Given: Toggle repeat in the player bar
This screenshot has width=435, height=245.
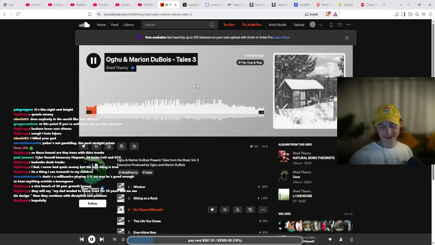Looking at the screenshot, I should (123, 240).
